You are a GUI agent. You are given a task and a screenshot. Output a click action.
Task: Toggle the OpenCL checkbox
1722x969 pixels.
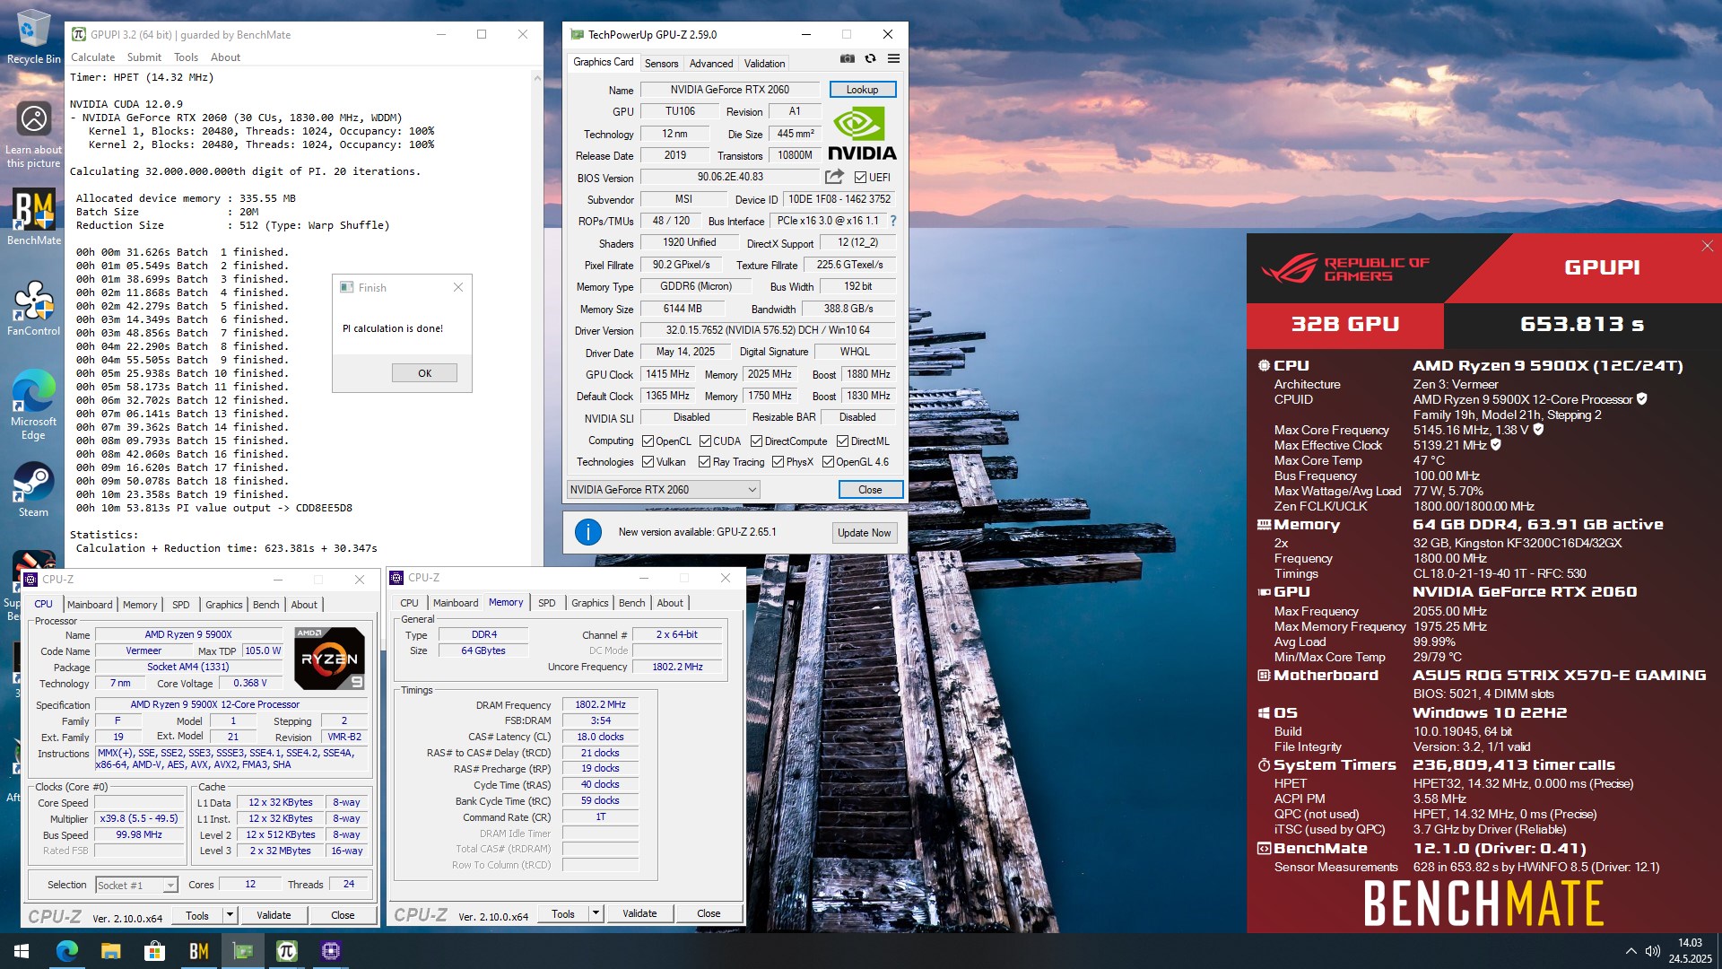648,441
